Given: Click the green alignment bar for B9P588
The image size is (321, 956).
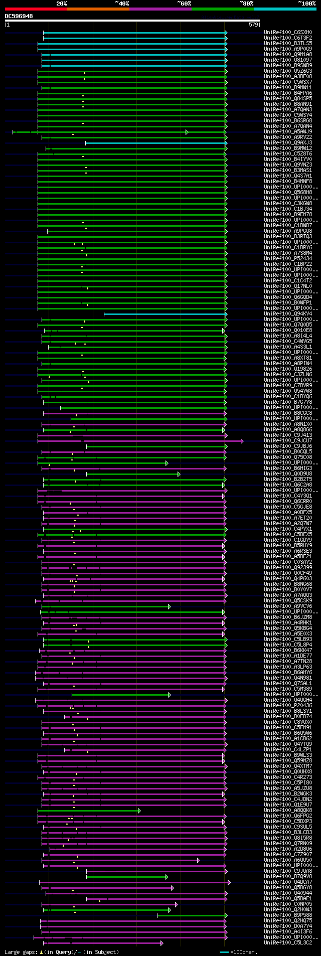Looking at the screenshot, I should click(x=192, y=915).
